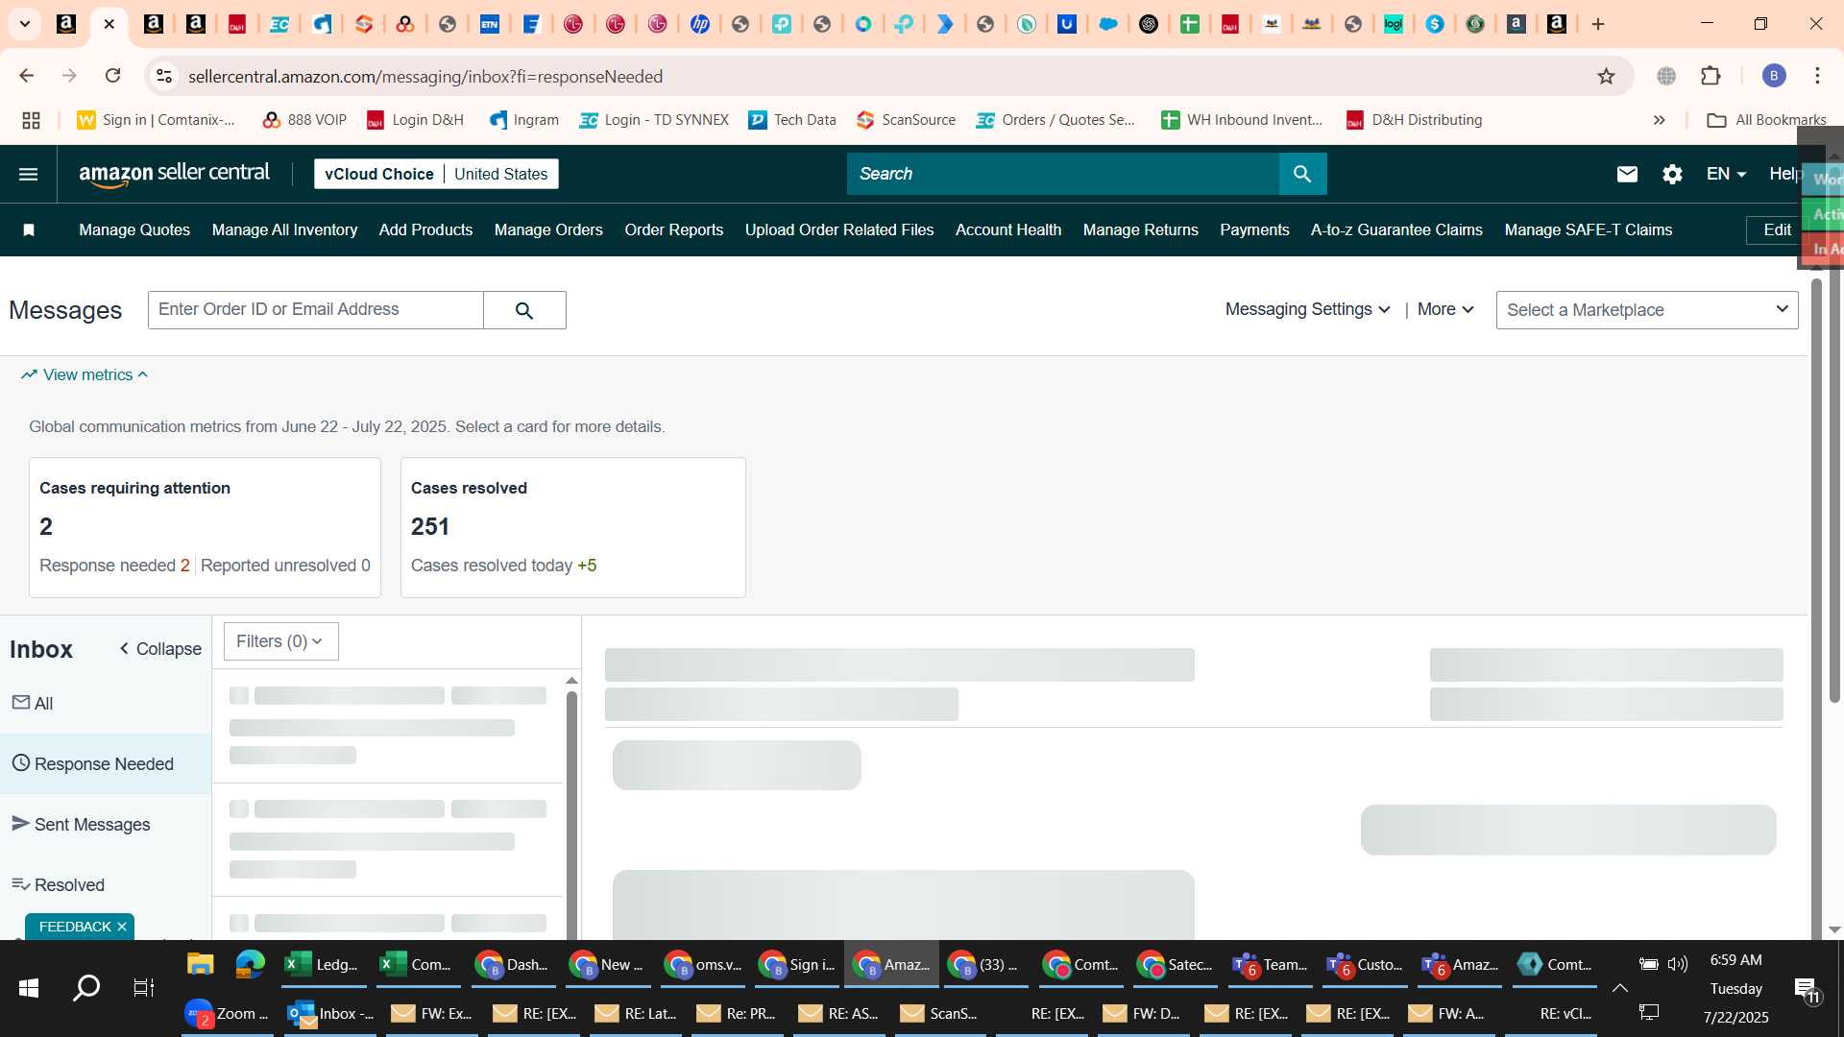Open File Explorer from the taskbar
This screenshot has width=1844, height=1037.
click(200, 964)
